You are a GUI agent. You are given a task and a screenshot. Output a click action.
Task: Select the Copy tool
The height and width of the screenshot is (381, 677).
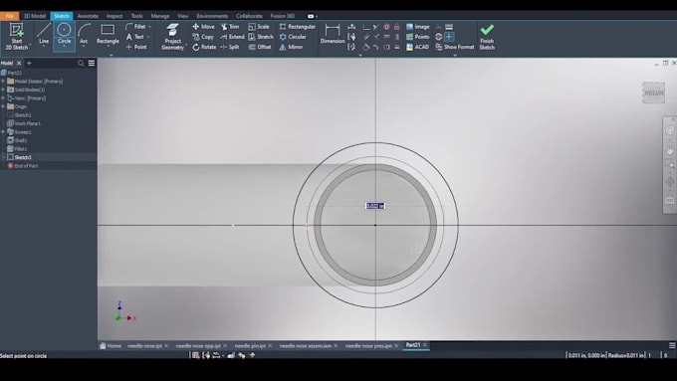pos(203,37)
